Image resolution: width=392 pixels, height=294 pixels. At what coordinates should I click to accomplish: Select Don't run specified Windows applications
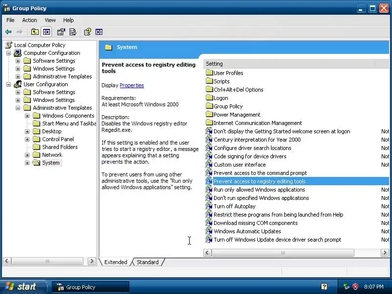pos(261,198)
